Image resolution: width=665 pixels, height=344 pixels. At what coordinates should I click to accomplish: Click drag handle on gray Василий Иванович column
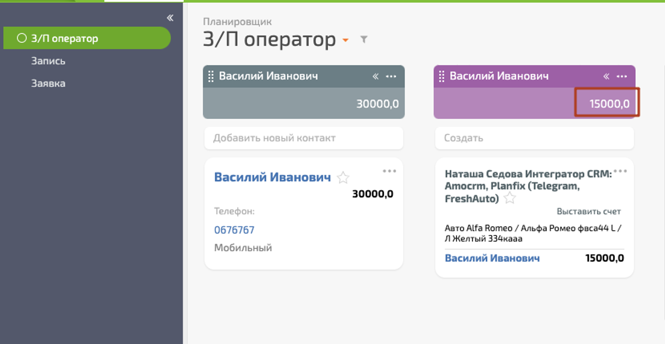point(211,76)
